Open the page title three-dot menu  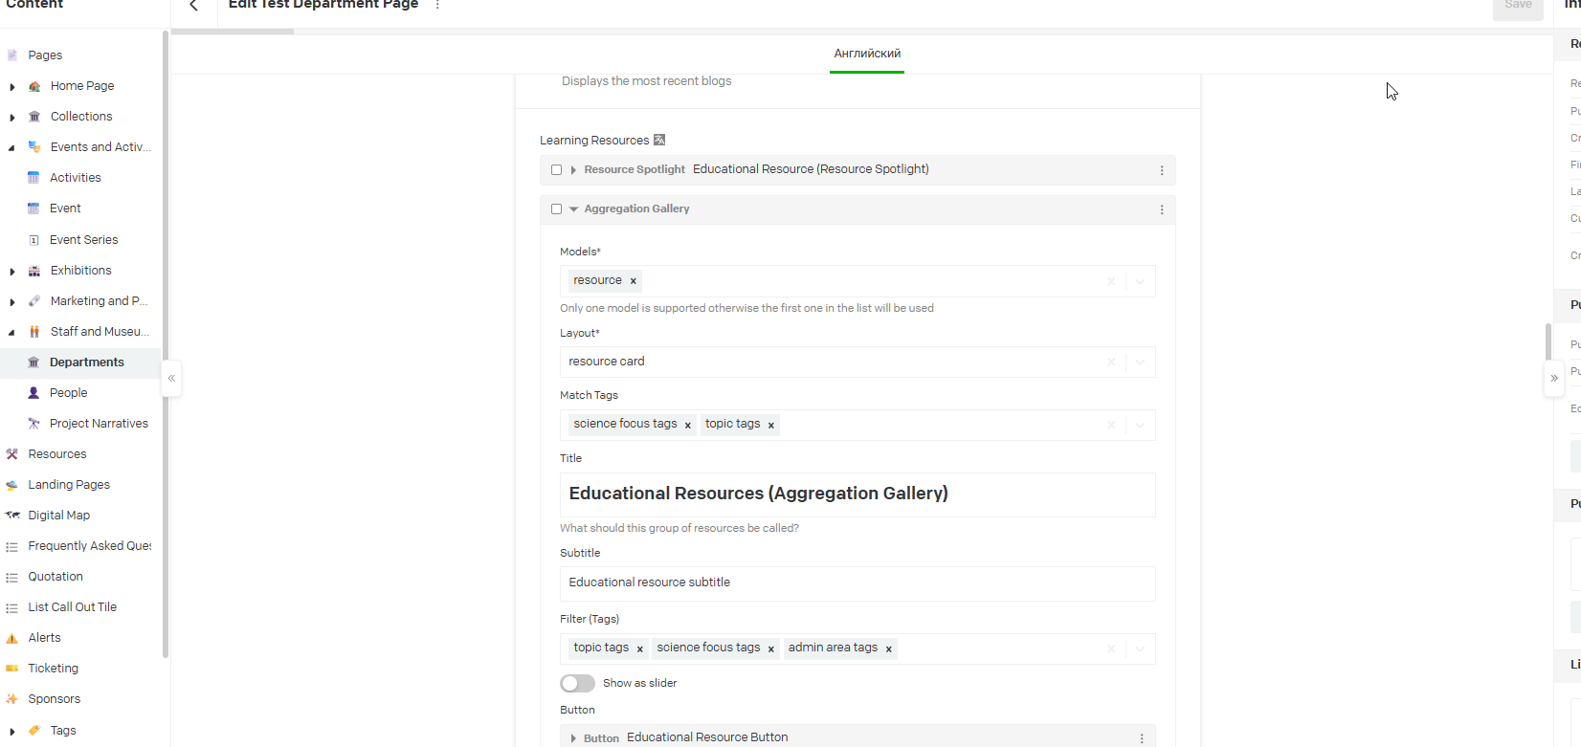pos(437,6)
